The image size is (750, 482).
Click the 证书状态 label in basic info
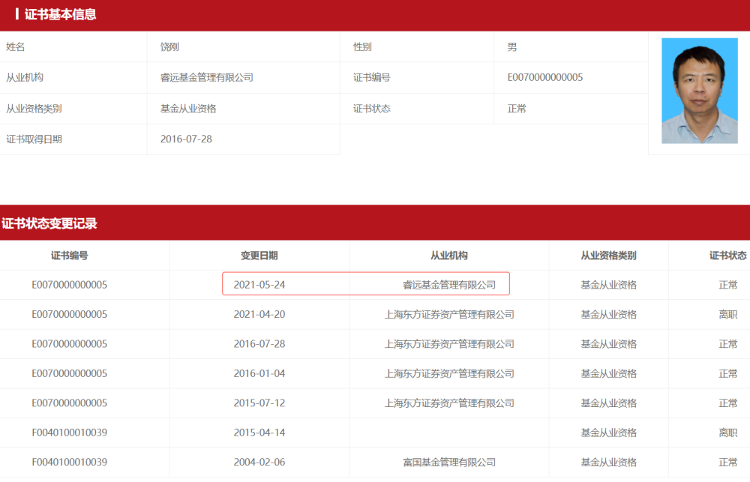coord(372,109)
